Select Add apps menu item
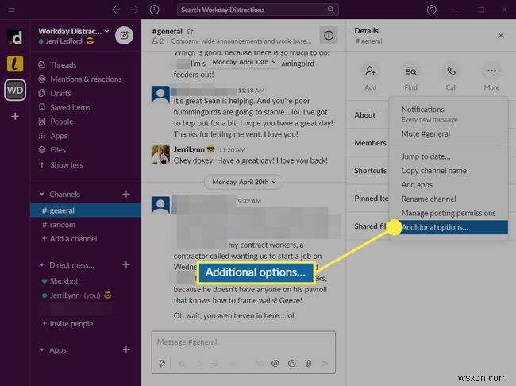This screenshot has height=386, width=516. 449,185
